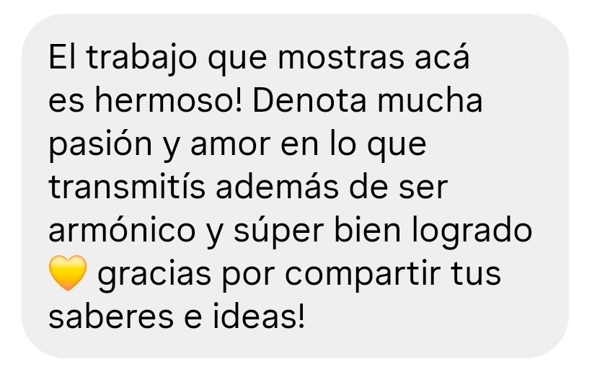Click the word "ideas!" ending the message
The width and height of the screenshot is (592, 372).
coord(259,316)
